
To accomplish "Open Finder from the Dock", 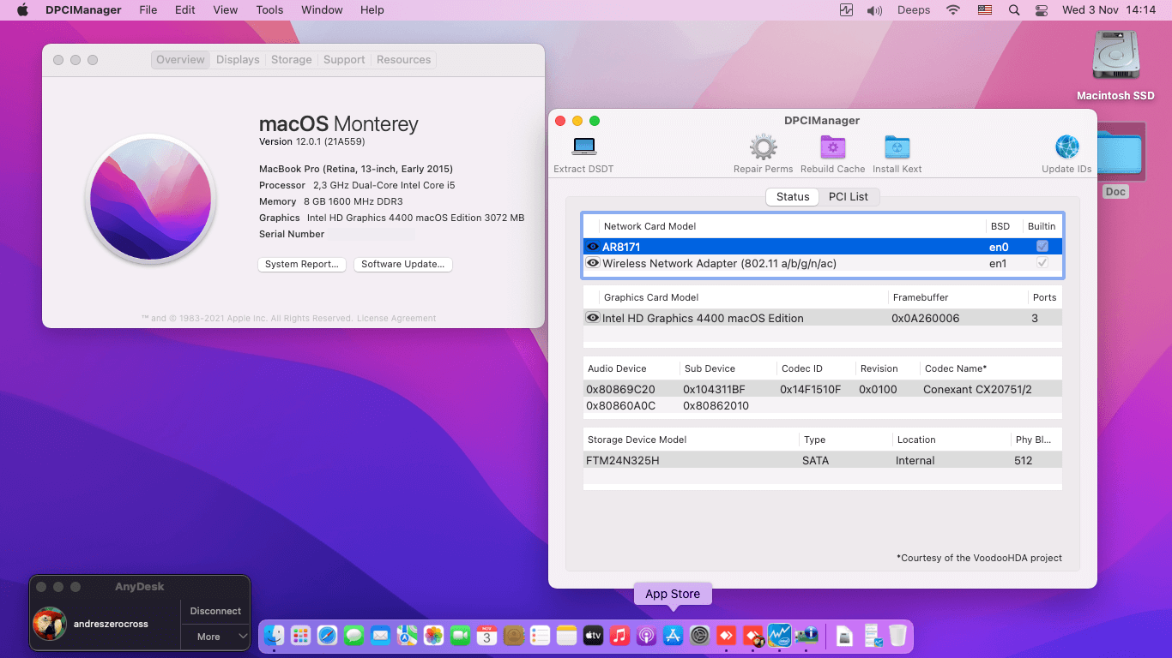I will [x=275, y=635].
